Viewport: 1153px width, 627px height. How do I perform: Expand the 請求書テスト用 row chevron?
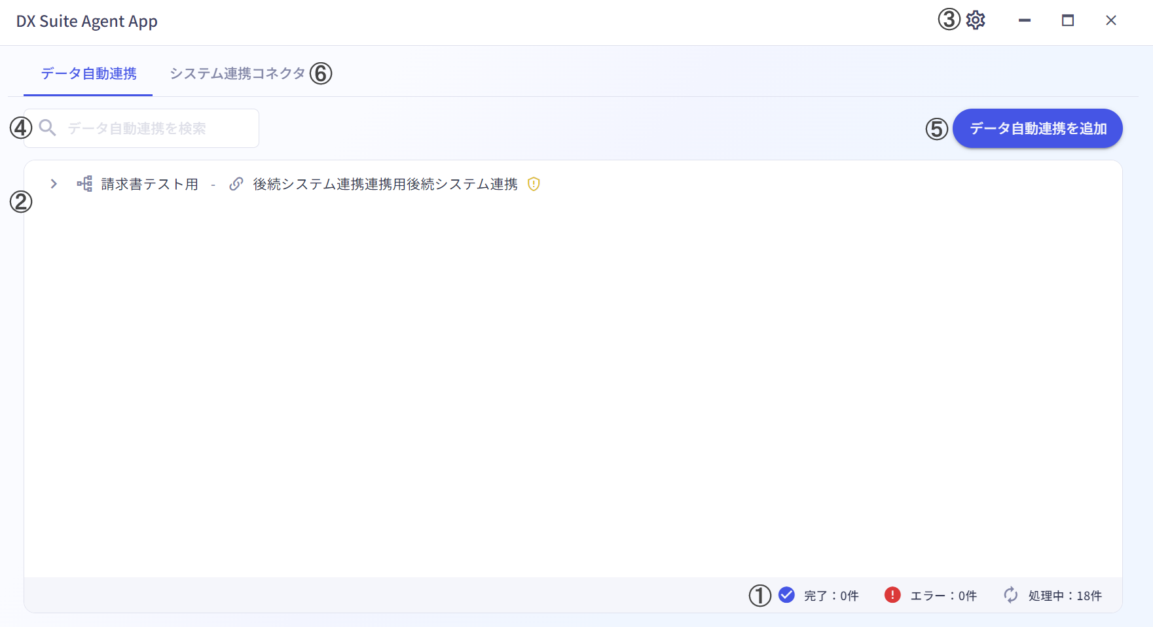pyautogui.click(x=54, y=184)
